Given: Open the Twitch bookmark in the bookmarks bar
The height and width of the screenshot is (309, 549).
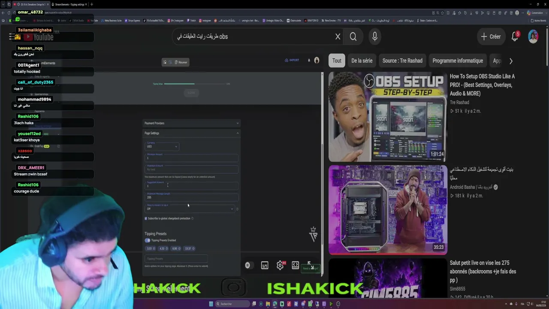Looking at the screenshot, I should tap(192, 21).
